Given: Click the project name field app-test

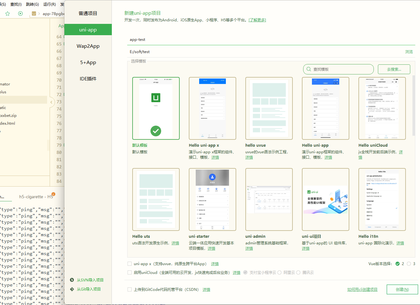Looking at the screenshot, I should [271, 40].
